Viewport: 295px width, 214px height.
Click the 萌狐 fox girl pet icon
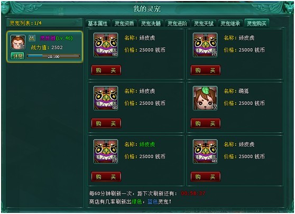(x=205, y=98)
